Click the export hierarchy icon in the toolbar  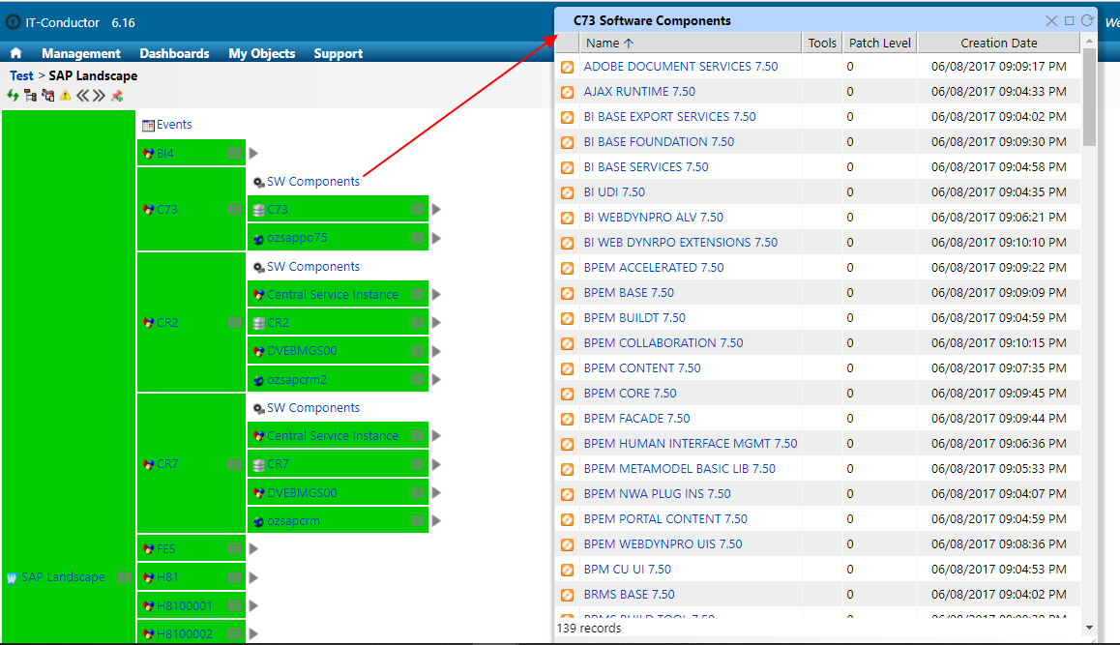[47, 95]
